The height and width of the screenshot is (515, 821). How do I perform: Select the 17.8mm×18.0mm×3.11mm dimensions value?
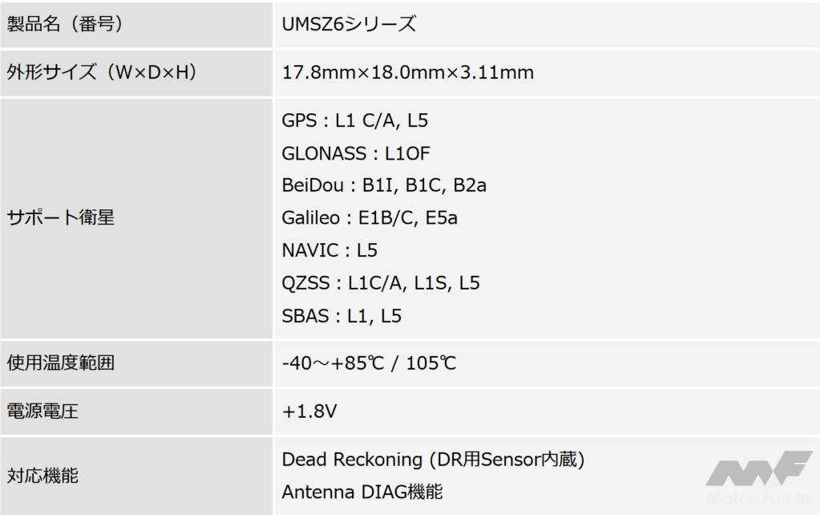pos(408,73)
